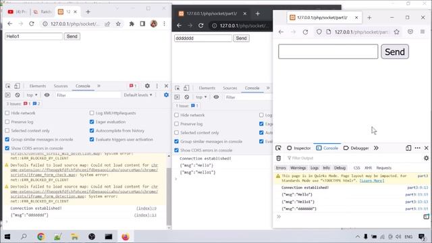Go back in left Chrome window
Viewport: 432px width, 243px height.
[10, 24]
